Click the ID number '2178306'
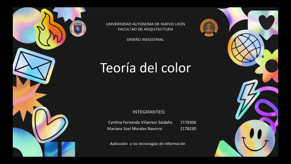The height and width of the screenshot is (164, 291). coord(188,122)
